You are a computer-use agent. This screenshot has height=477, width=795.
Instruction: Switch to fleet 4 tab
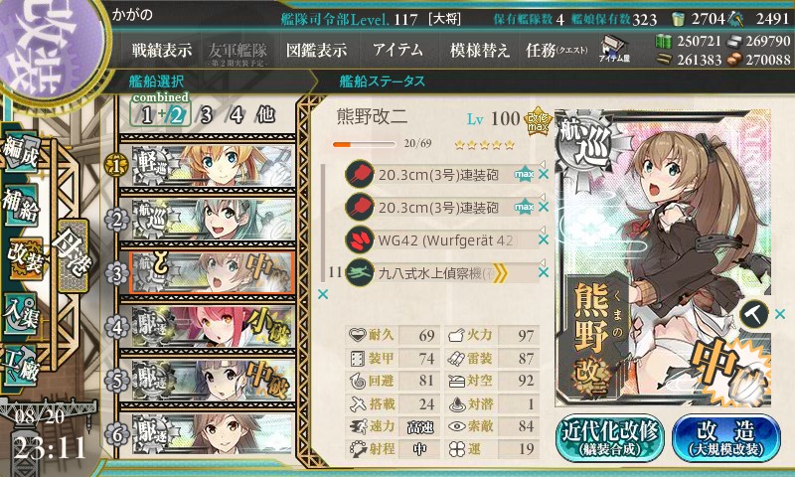click(x=237, y=114)
